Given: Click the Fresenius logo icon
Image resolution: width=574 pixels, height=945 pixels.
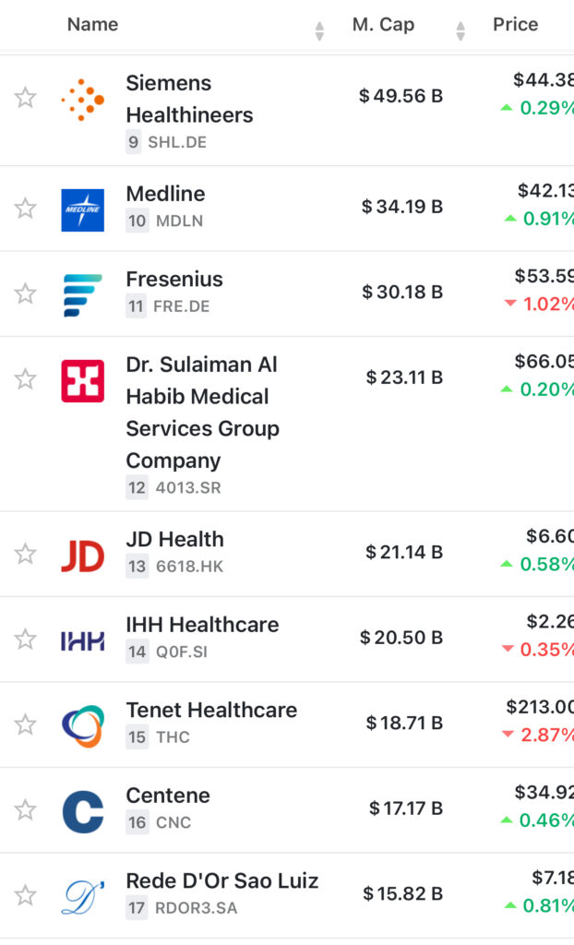Looking at the screenshot, I should (82, 294).
